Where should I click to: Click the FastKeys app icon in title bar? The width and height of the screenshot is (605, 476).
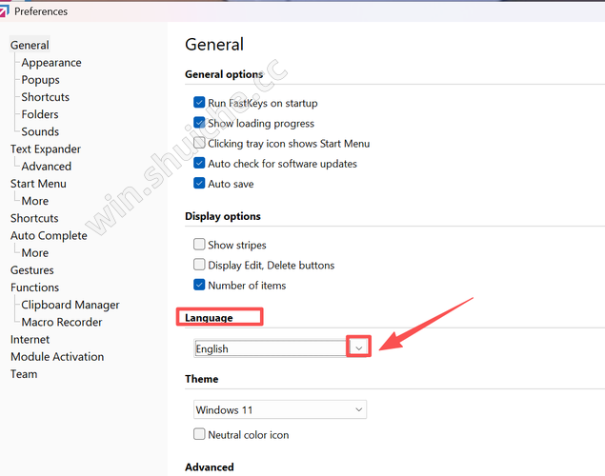tap(5, 11)
